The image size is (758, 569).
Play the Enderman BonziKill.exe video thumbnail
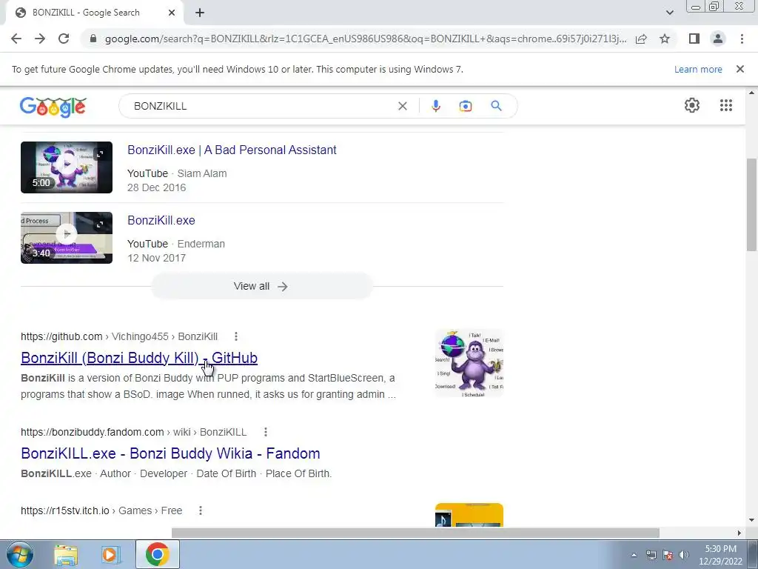(x=67, y=238)
